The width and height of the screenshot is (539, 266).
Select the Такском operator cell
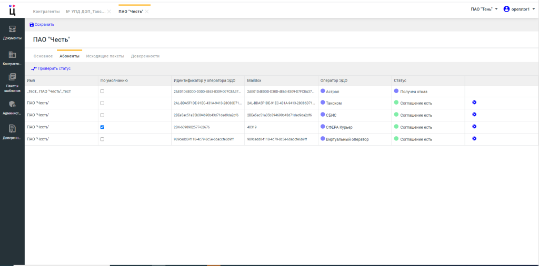pyautogui.click(x=355, y=104)
